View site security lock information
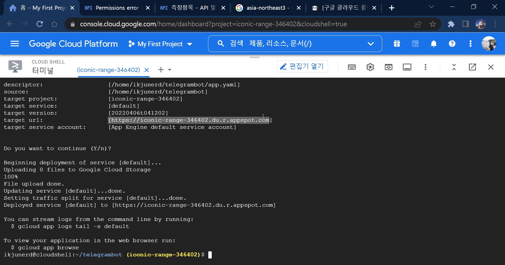505x265 pixels. pyautogui.click(x=73, y=24)
